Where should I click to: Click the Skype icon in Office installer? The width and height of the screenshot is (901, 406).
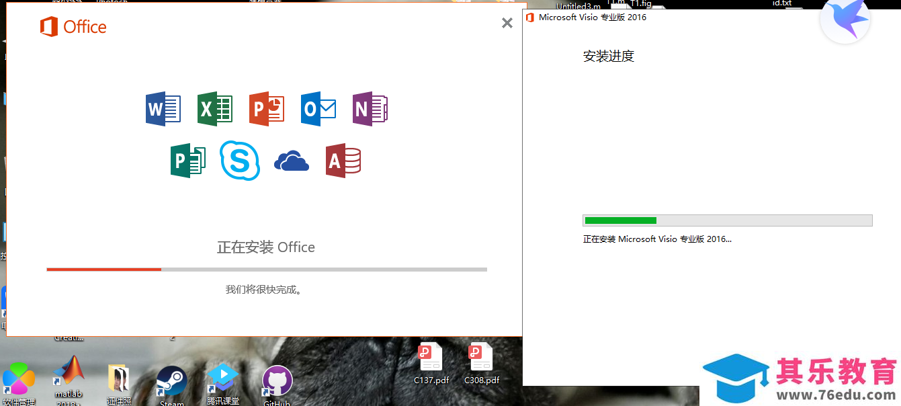(240, 161)
